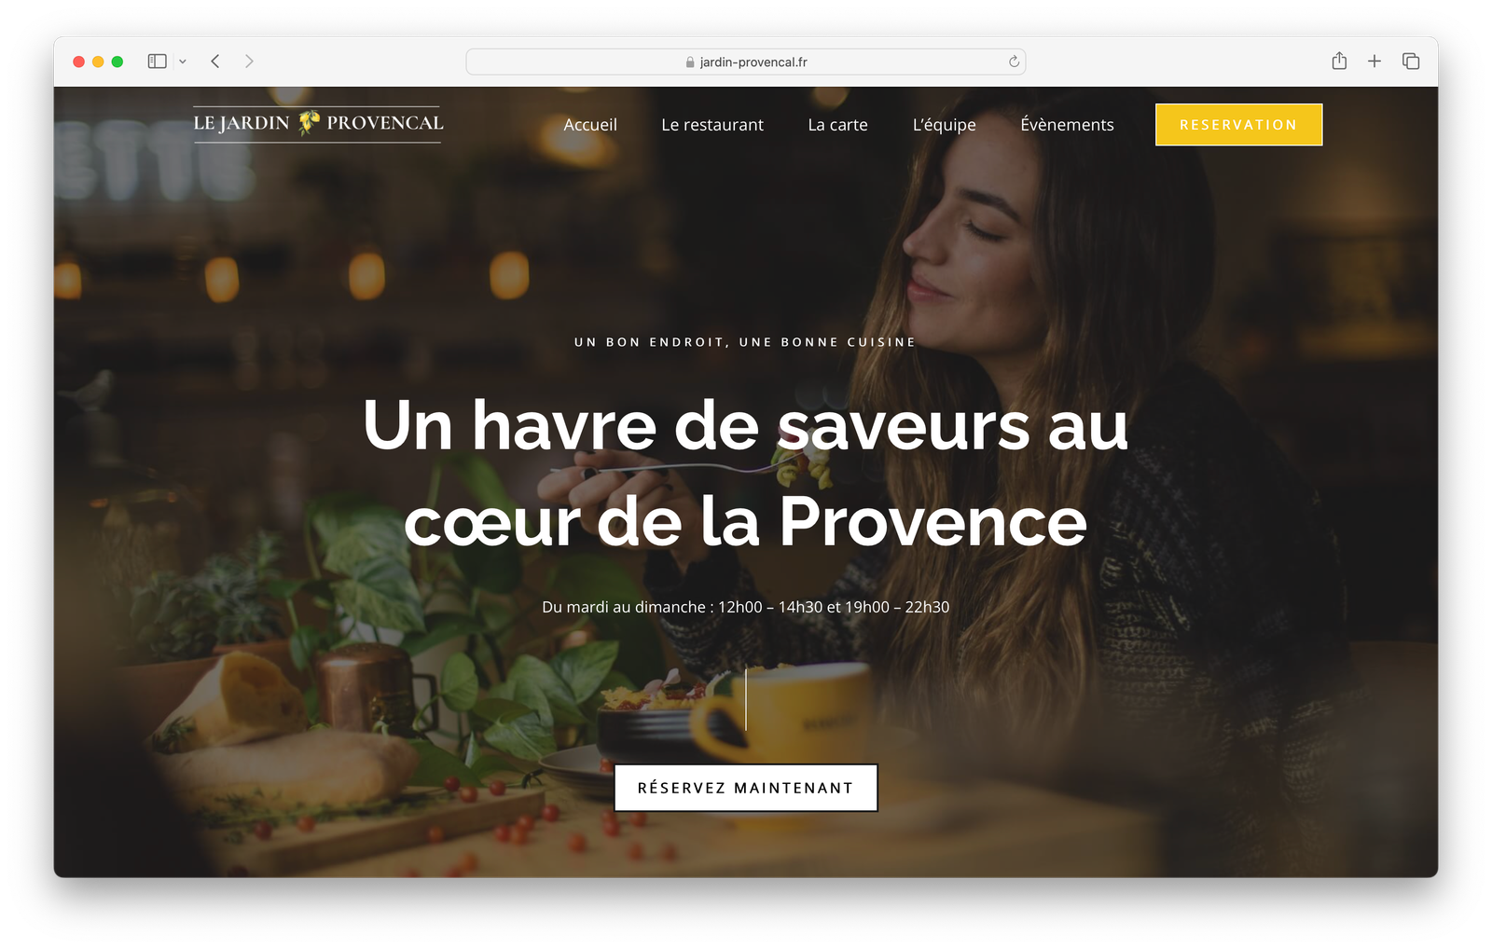1492x949 pixels.
Task: Open the Share sheet icon
Action: click(x=1339, y=61)
